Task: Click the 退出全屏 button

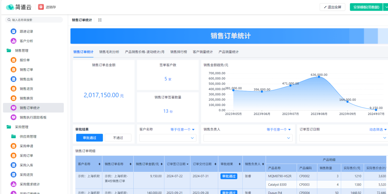Action: [332, 7]
